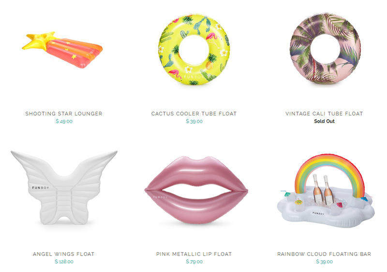Viewport: 387px width, 272px height.
Task: Click the Vintage Cali Tube Float title
Action: pyautogui.click(x=324, y=113)
